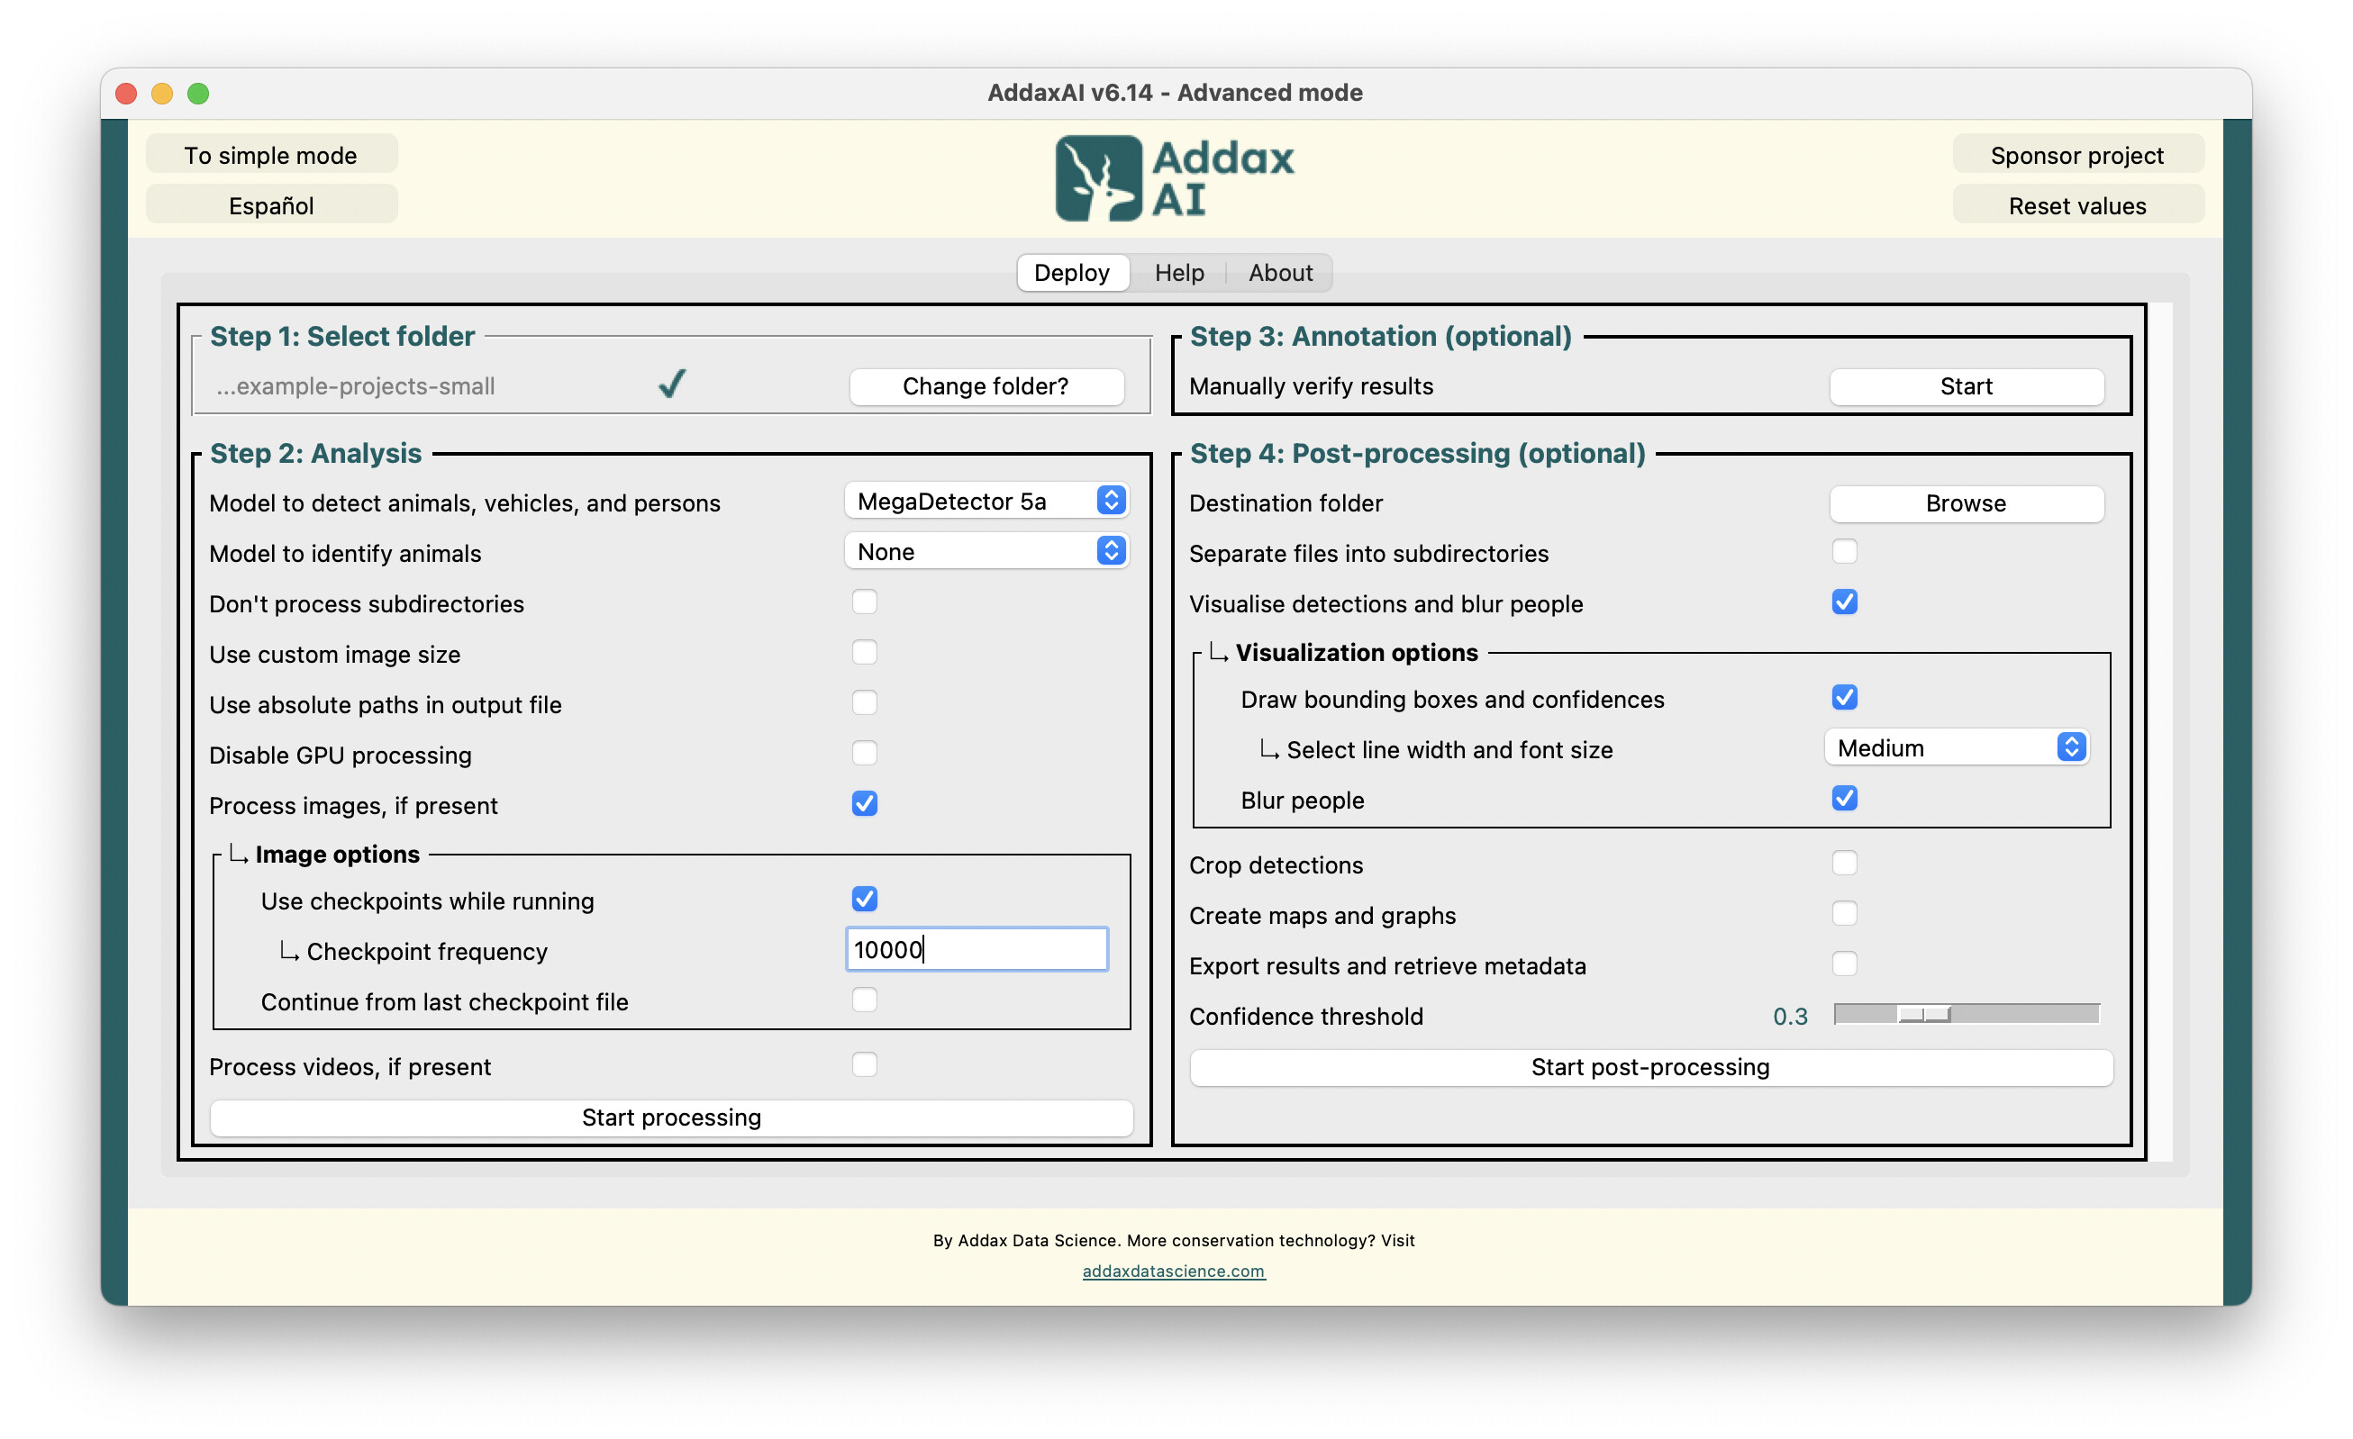
Task: Enable Use absolute paths in output file
Action: coord(864,704)
